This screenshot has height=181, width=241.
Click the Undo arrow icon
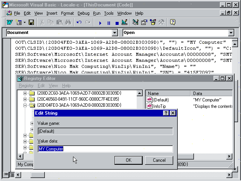pyautogui.click(x=79, y=23)
